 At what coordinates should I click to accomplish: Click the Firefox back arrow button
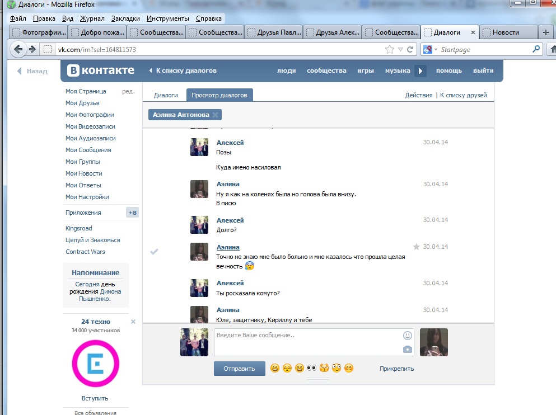tap(18, 50)
